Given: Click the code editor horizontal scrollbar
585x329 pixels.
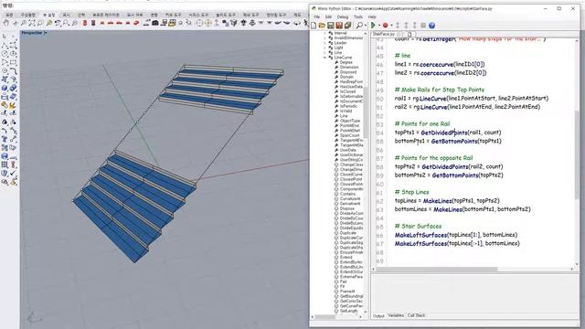Looking at the screenshot, I should click(x=473, y=269).
